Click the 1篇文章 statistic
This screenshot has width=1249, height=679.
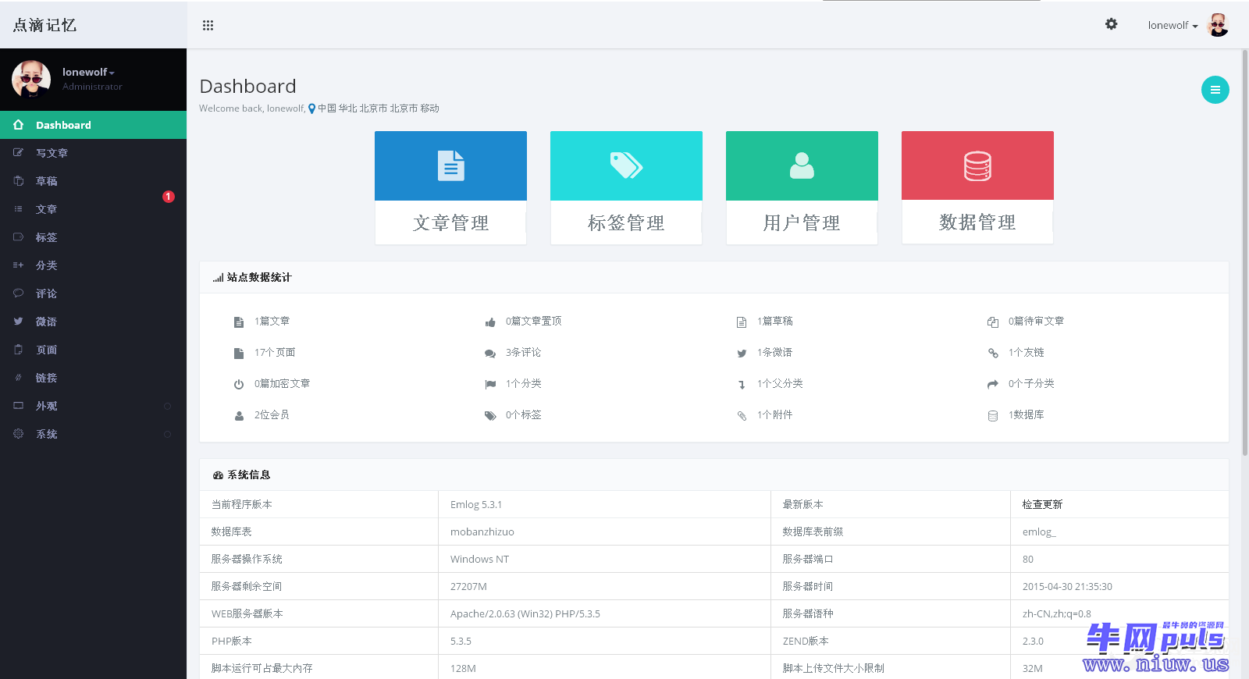pos(272,321)
